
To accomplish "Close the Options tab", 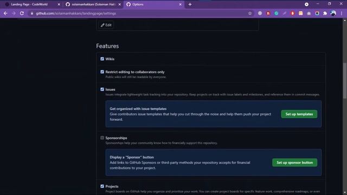I will click(181, 4).
